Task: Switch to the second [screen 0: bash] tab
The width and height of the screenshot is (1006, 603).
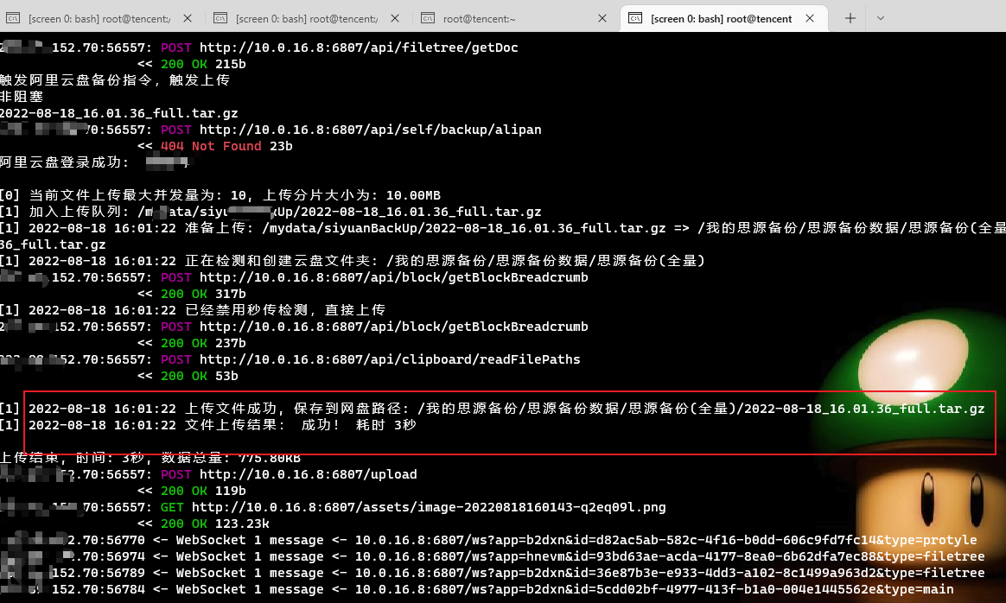Action: [x=307, y=19]
